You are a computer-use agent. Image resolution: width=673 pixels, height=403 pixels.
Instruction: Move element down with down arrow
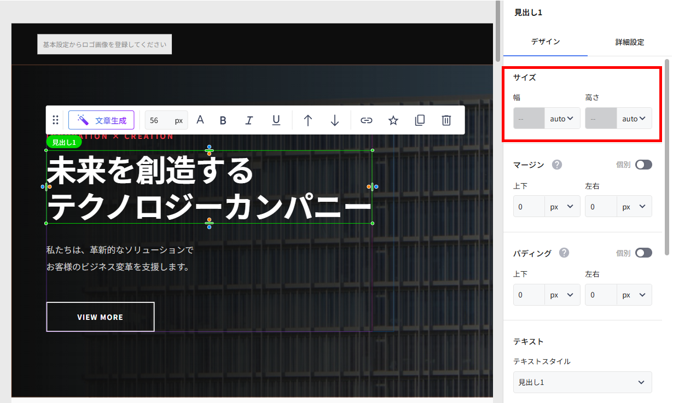[x=335, y=120]
